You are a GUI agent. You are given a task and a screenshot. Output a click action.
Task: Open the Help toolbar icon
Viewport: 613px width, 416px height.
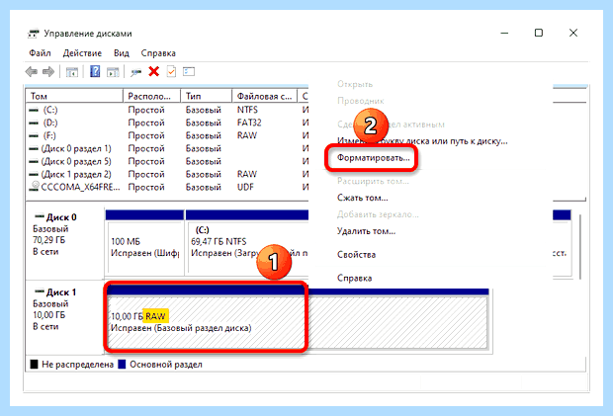[x=95, y=71]
